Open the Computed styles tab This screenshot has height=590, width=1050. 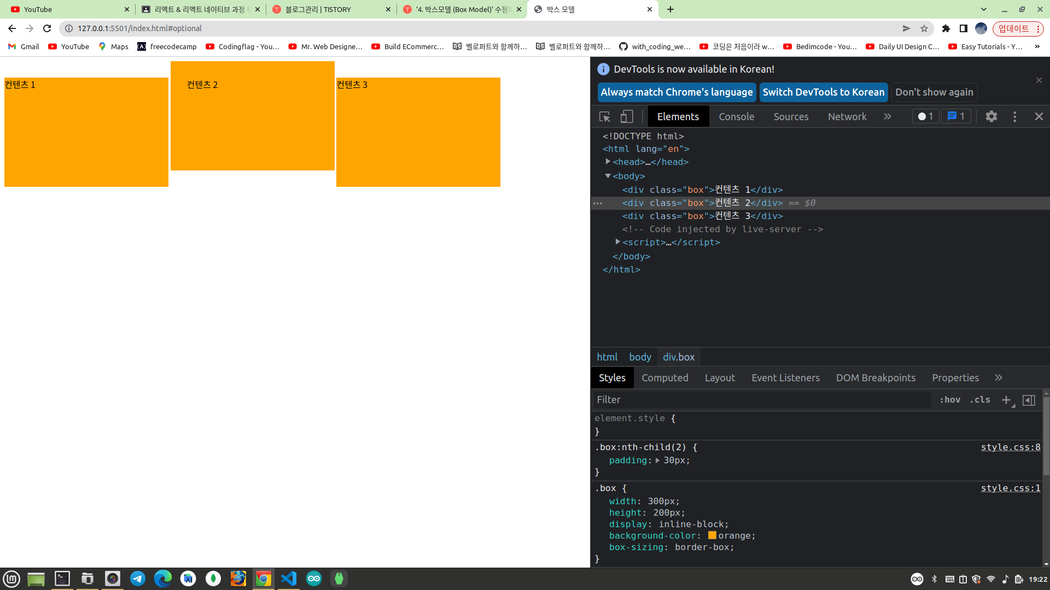click(664, 378)
